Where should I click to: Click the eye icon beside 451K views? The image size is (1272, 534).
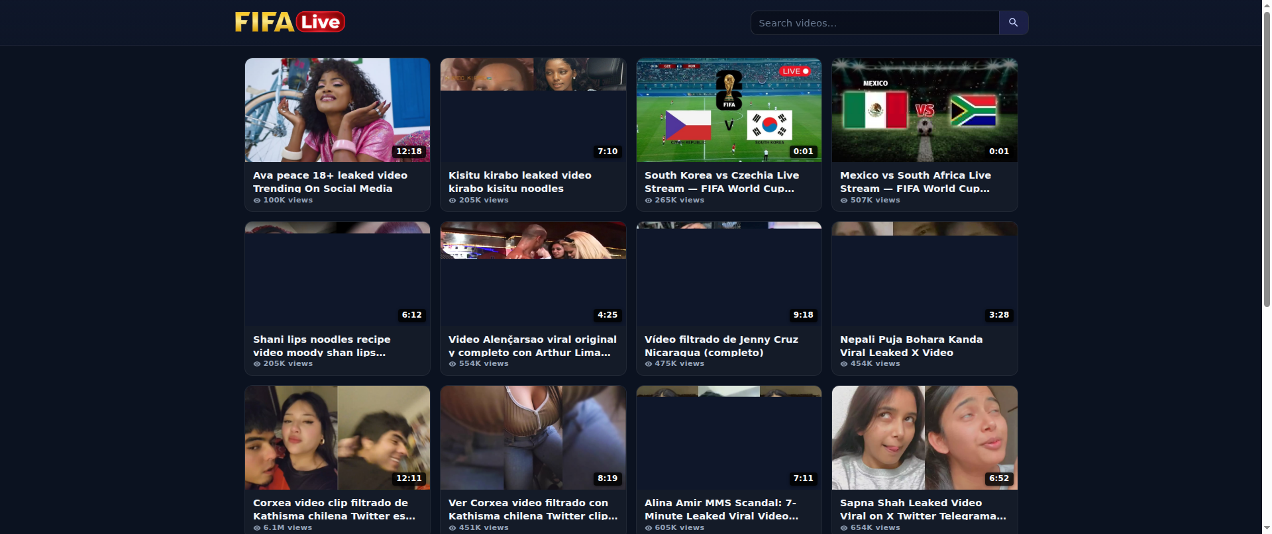click(452, 528)
